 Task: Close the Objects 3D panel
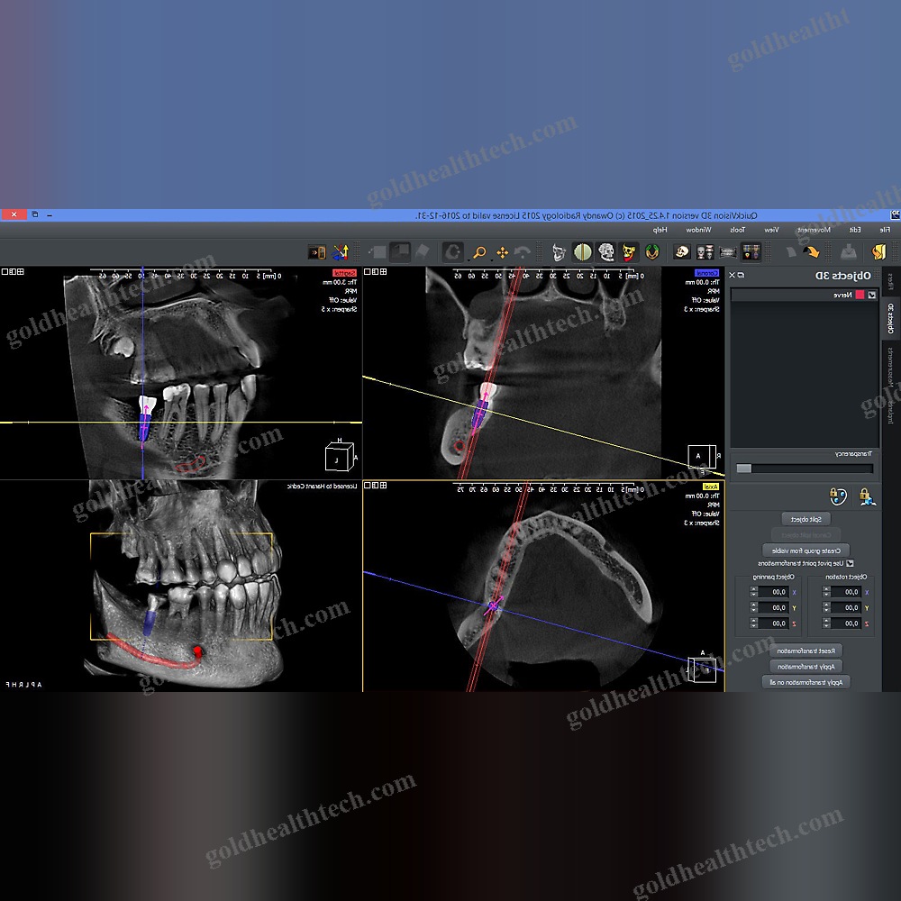(732, 275)
